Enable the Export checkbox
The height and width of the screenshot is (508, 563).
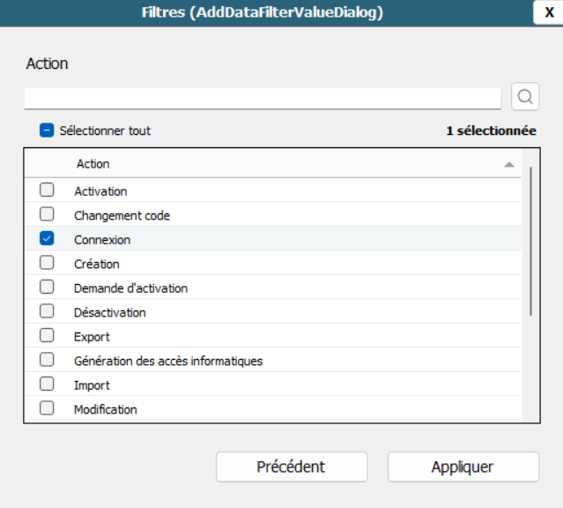click(47, 336)
